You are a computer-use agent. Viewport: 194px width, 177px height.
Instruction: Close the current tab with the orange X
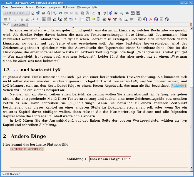coord(191,24)
